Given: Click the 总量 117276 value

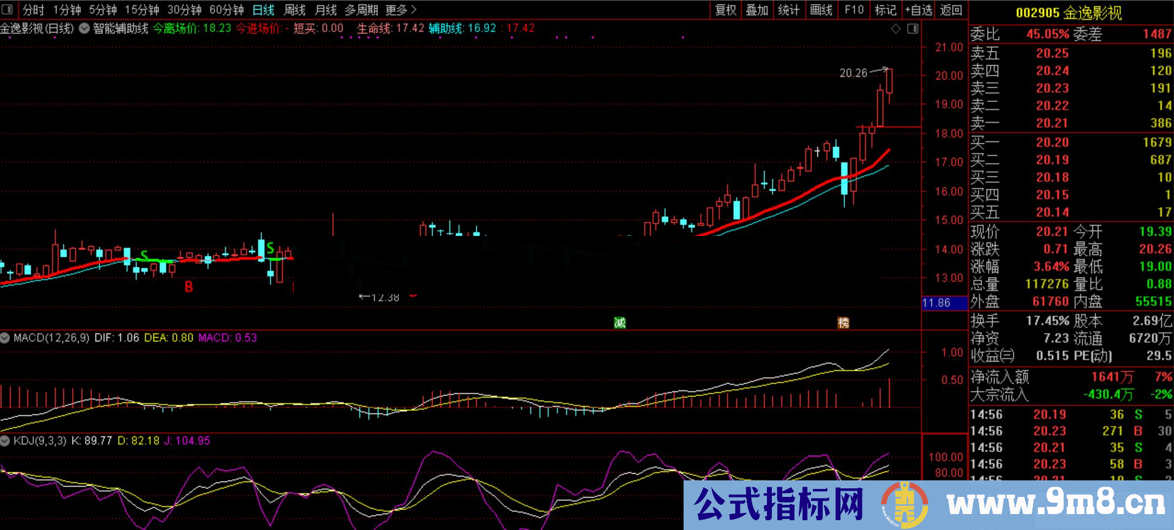Looking at the screenshot, I should pos(1047,284).
